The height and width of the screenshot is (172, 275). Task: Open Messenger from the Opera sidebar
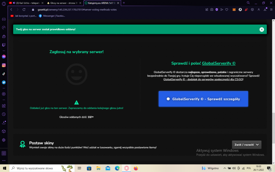[4, 56]
